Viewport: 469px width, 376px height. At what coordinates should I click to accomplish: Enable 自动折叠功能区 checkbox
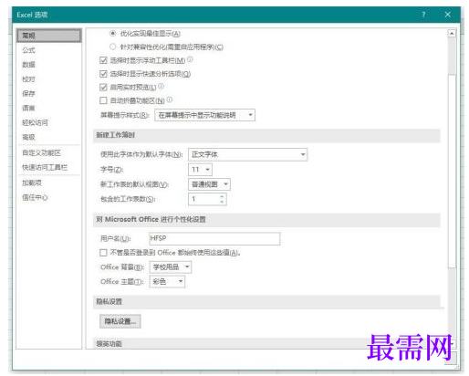point(103,100)
